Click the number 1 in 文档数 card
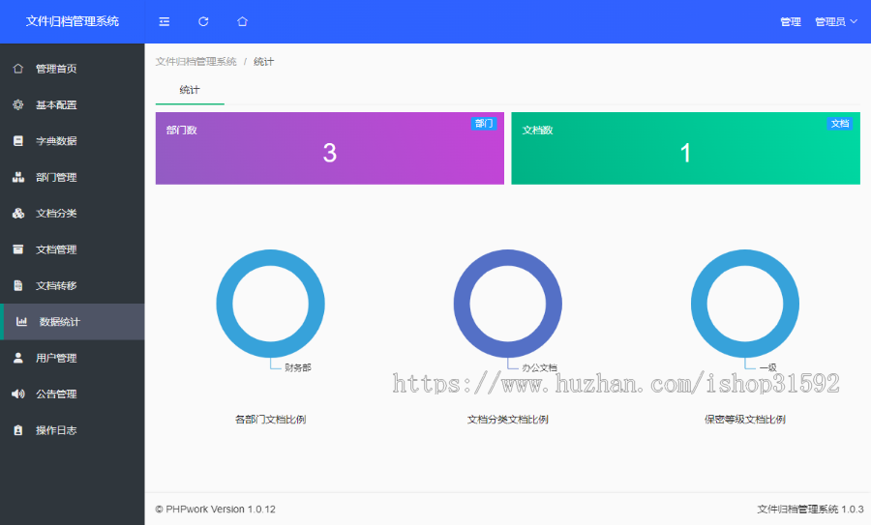 (686, 153)
